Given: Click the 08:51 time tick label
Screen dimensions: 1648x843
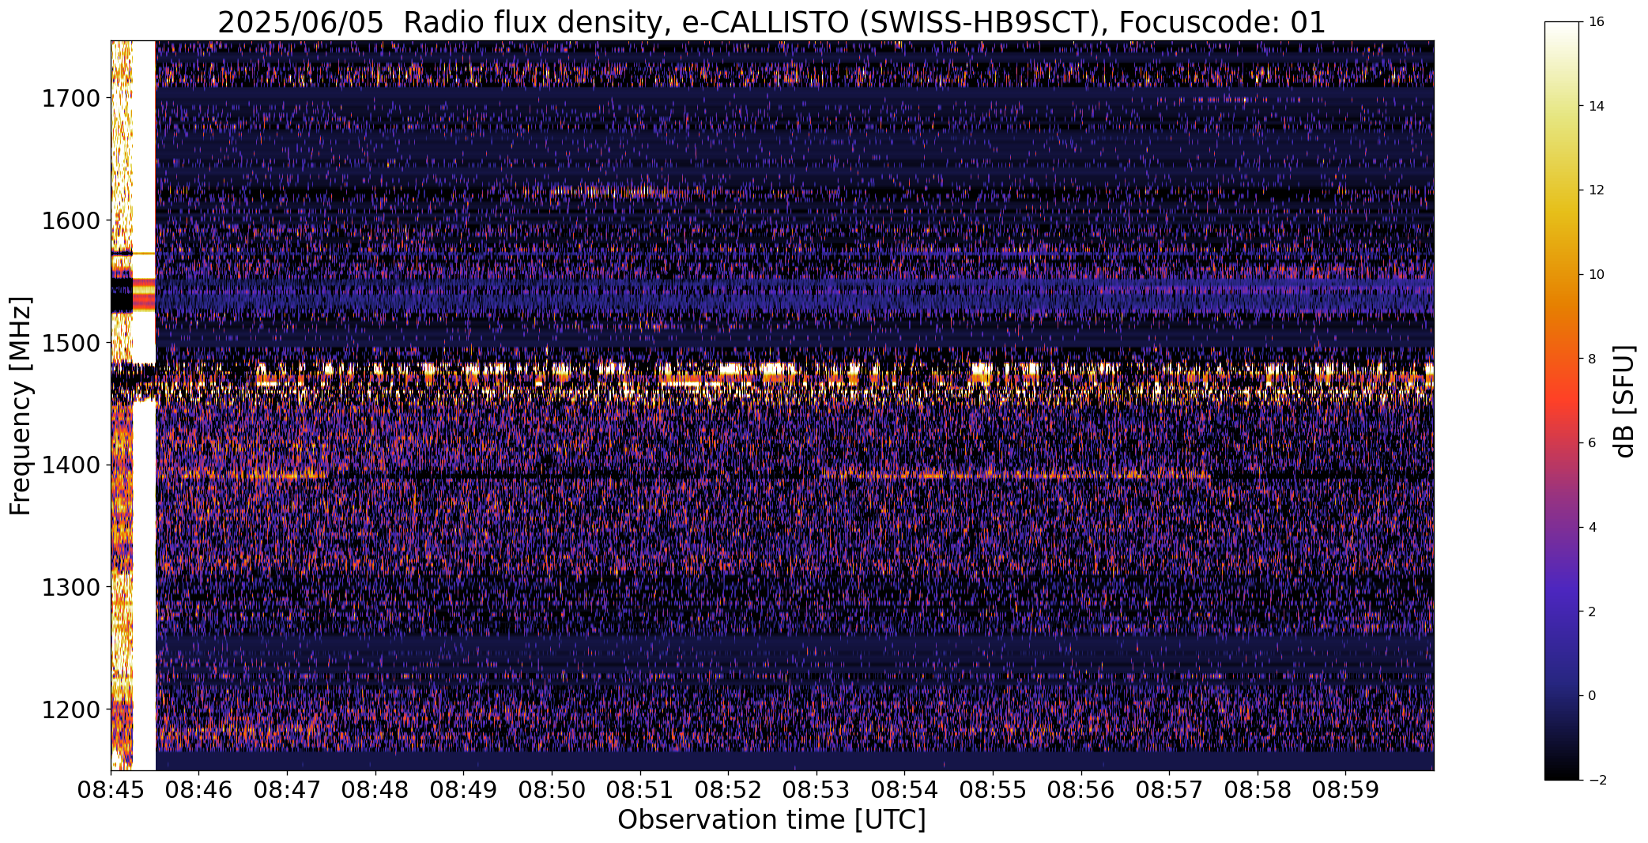Looking at the screenshot, I should click(640, 790).
